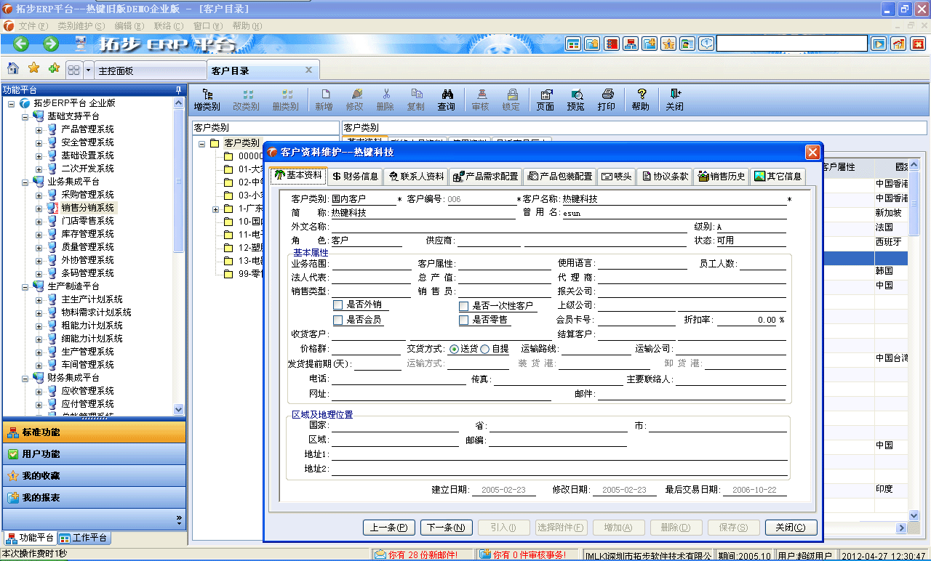Open print preview via 预览 icon

[577, 99]
